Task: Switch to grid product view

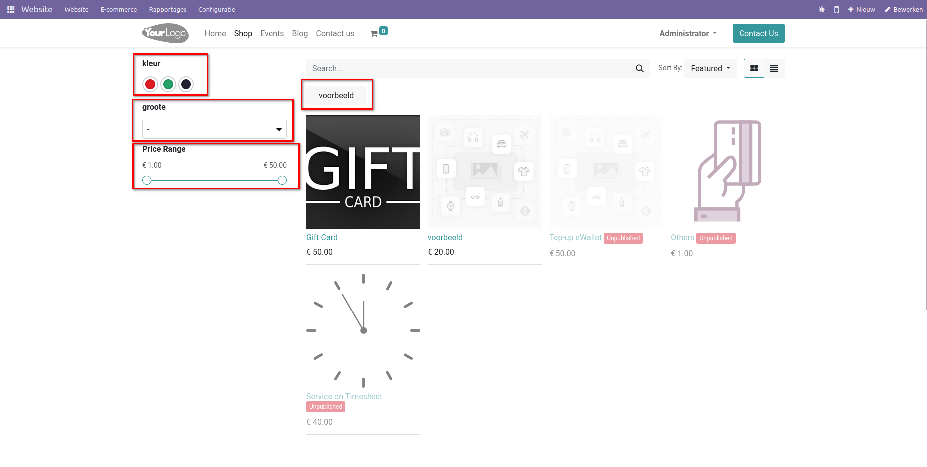Action: (x=753, y=68)
